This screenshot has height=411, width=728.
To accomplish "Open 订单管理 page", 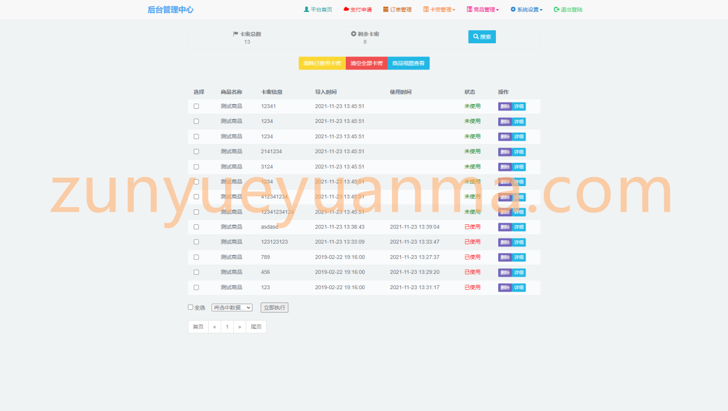I will 397,10.
